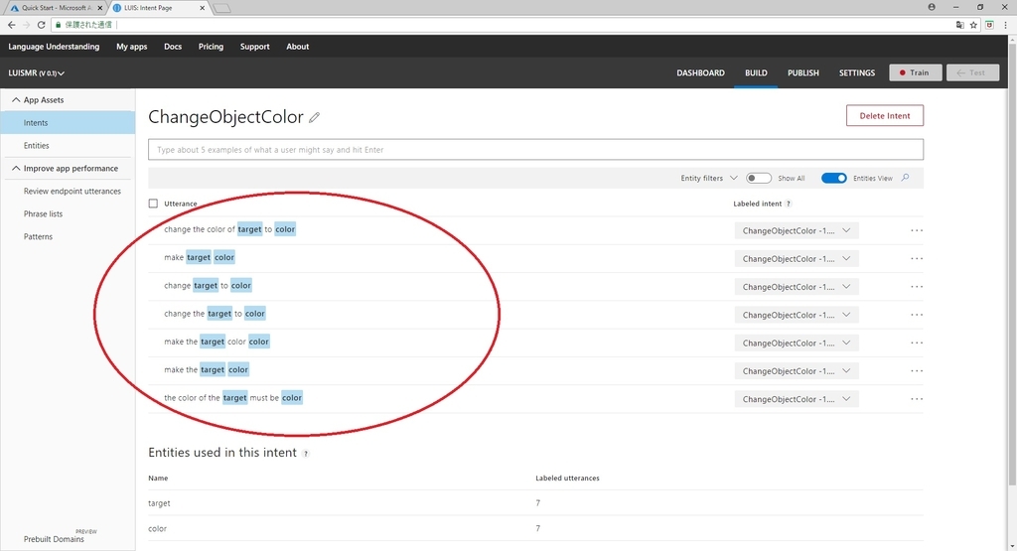1017x551 pixels.
Task: Toggle the Show All switch
Action: 758,178
